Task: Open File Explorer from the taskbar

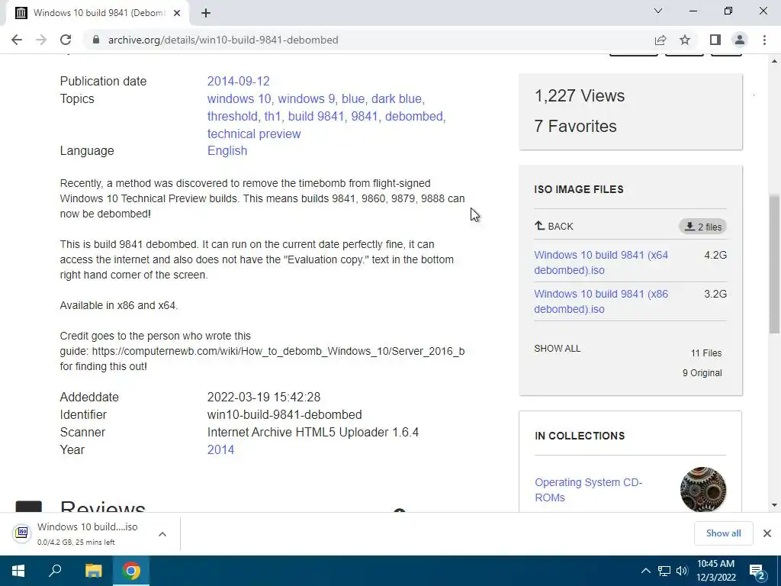Action: coord(93,571)
